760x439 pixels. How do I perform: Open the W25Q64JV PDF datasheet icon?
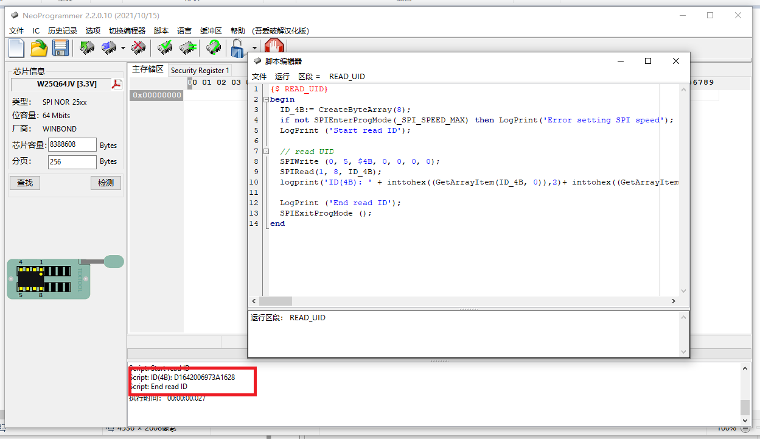(x=116, y=84)
